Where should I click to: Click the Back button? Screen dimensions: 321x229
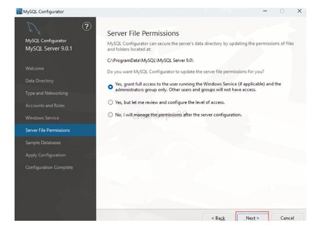pos(219,218)
